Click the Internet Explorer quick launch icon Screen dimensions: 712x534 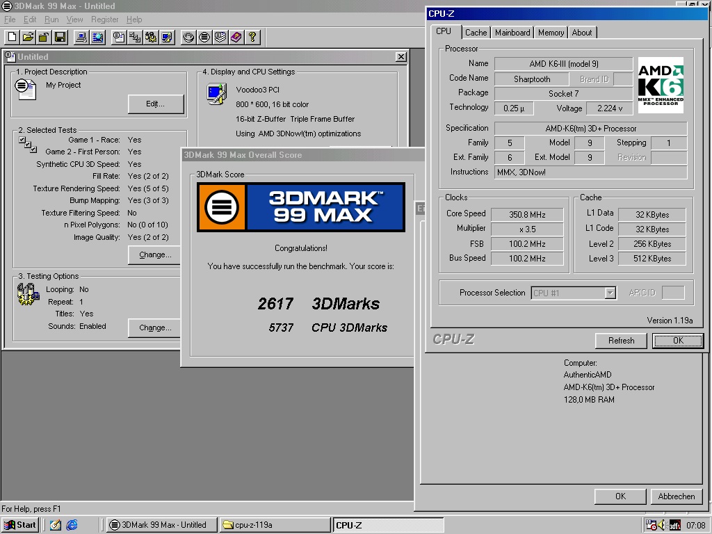click(72, 525)
